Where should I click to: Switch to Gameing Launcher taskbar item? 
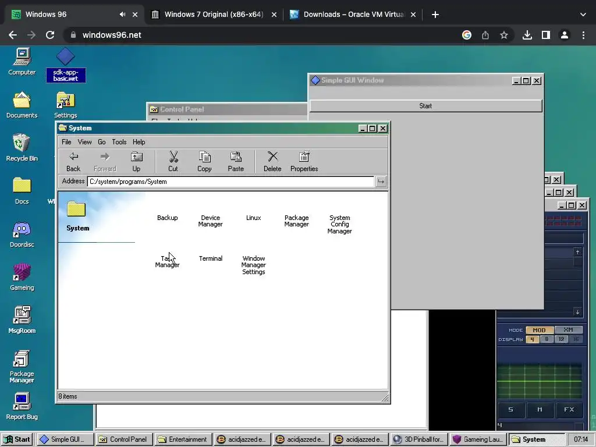click(477, 439)
